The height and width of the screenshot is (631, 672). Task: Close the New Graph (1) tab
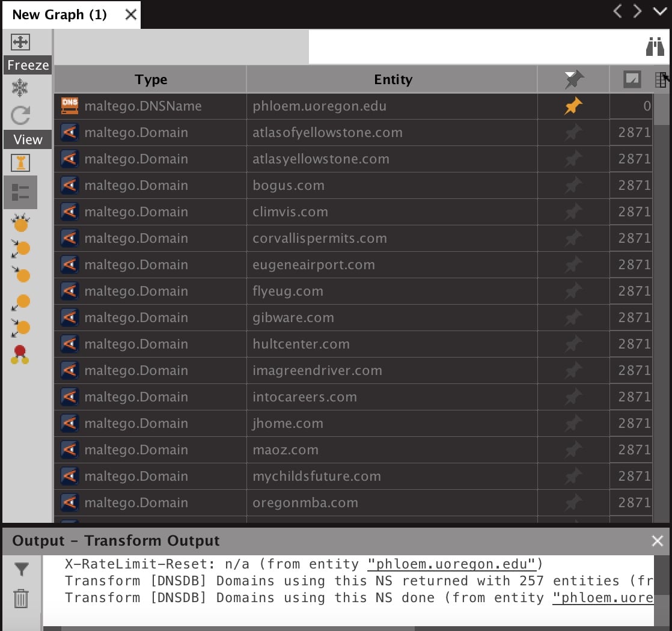130,14
